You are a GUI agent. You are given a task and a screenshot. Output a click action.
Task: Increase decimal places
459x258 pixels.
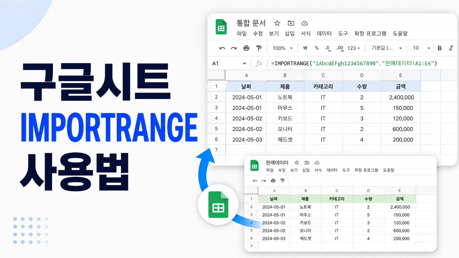[340, 48]
